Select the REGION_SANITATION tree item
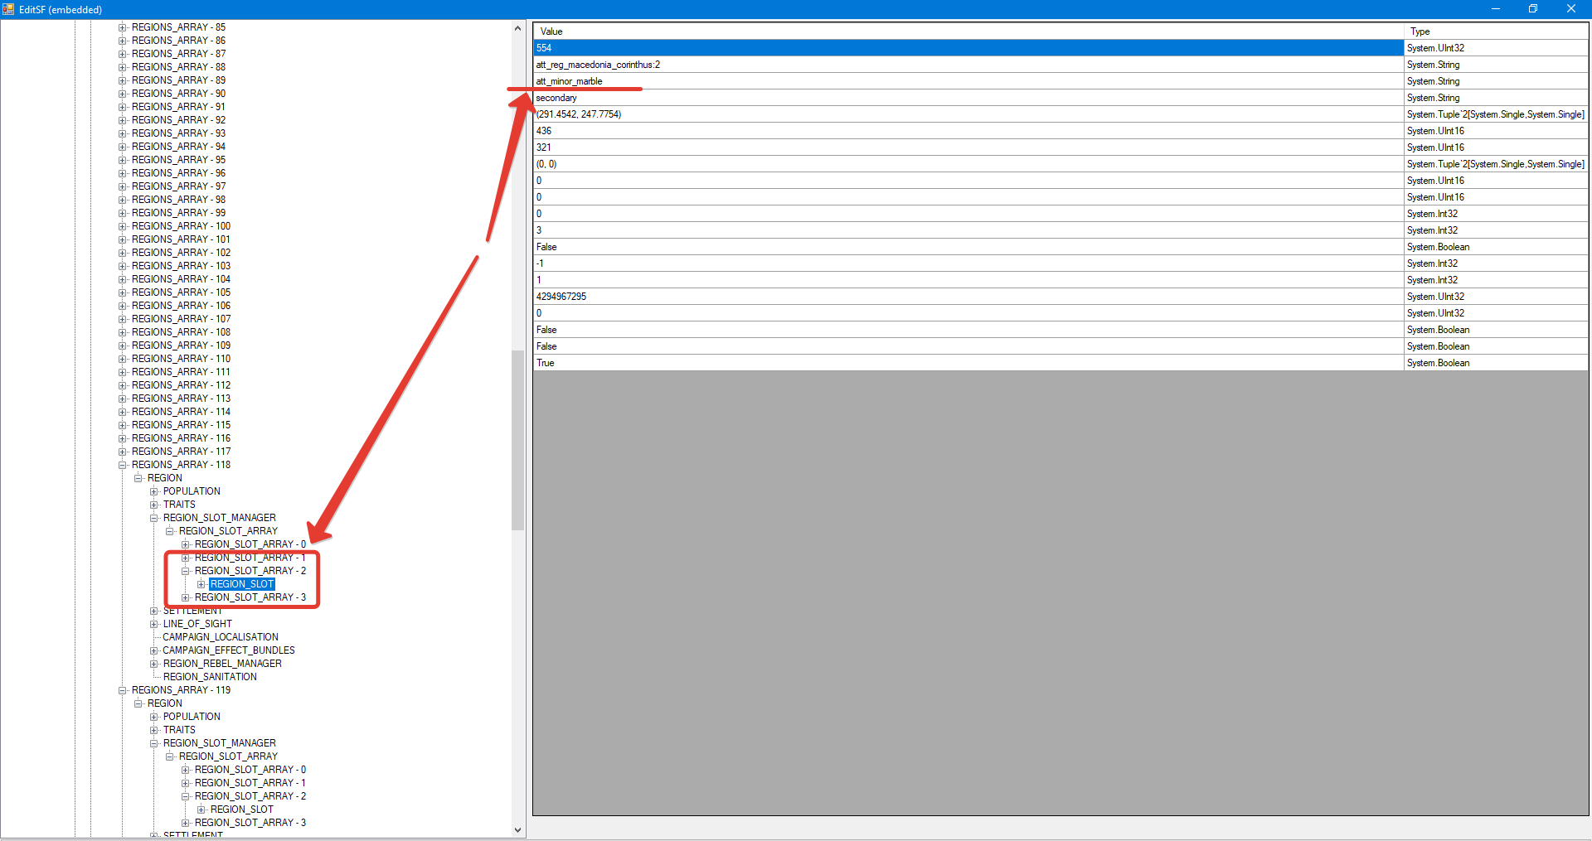1592x841 pixels. coord(210,677)
